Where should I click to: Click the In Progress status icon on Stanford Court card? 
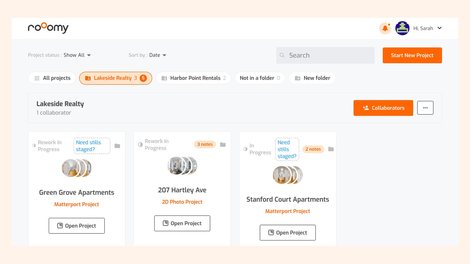point(245,149)
